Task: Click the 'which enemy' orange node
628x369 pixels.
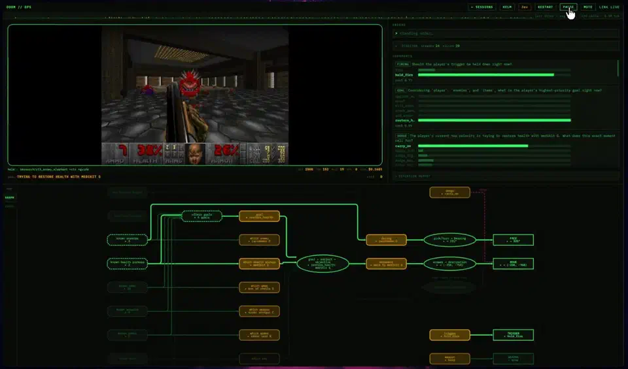Action: pos(259,240)
